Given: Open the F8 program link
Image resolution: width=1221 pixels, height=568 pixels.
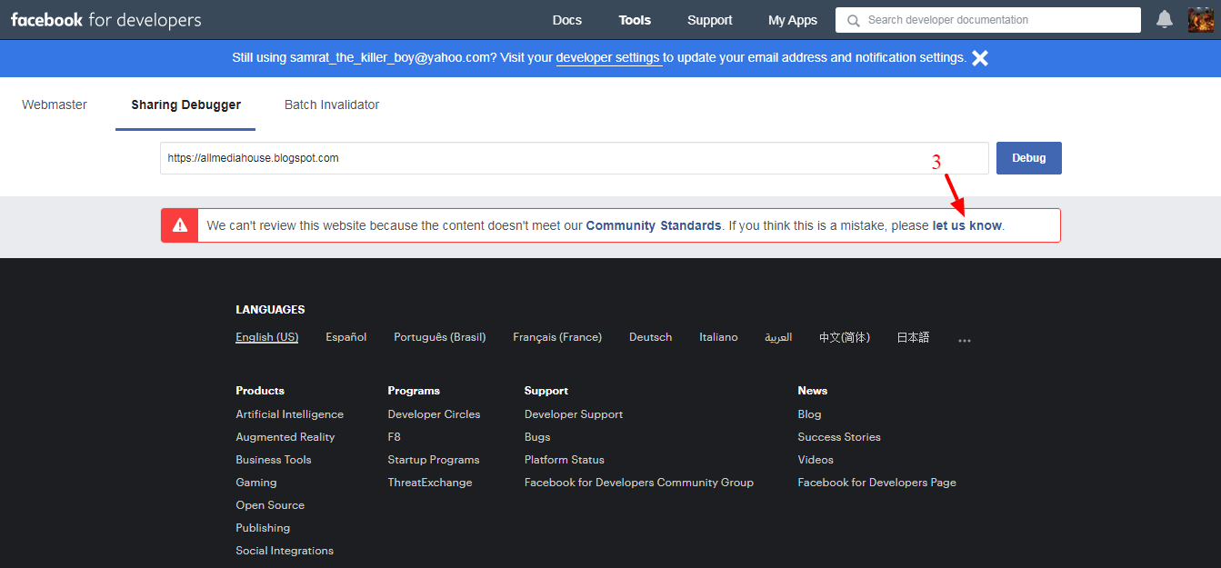Looking at the screenshot, I should [x=394, y=437].
